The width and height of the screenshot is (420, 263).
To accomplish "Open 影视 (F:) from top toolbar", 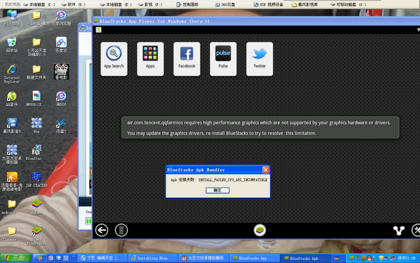I will 150,4.
